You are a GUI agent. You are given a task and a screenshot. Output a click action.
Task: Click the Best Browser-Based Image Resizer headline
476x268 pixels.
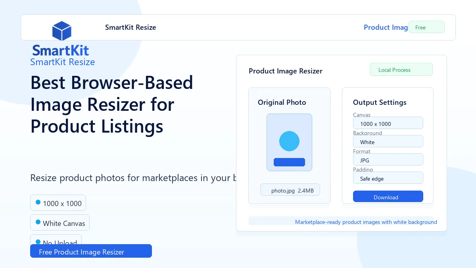pos(112,104)
